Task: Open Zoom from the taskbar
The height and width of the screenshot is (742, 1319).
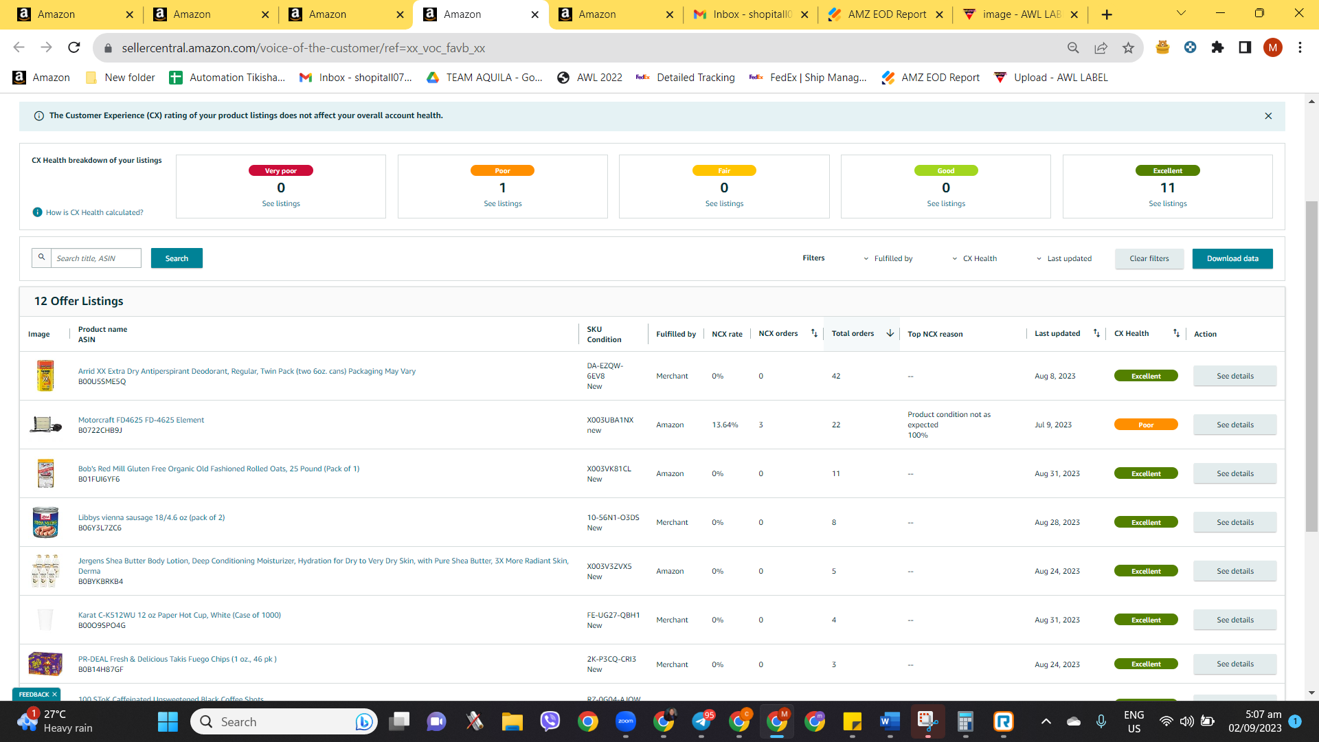Action: click(625, 721)
